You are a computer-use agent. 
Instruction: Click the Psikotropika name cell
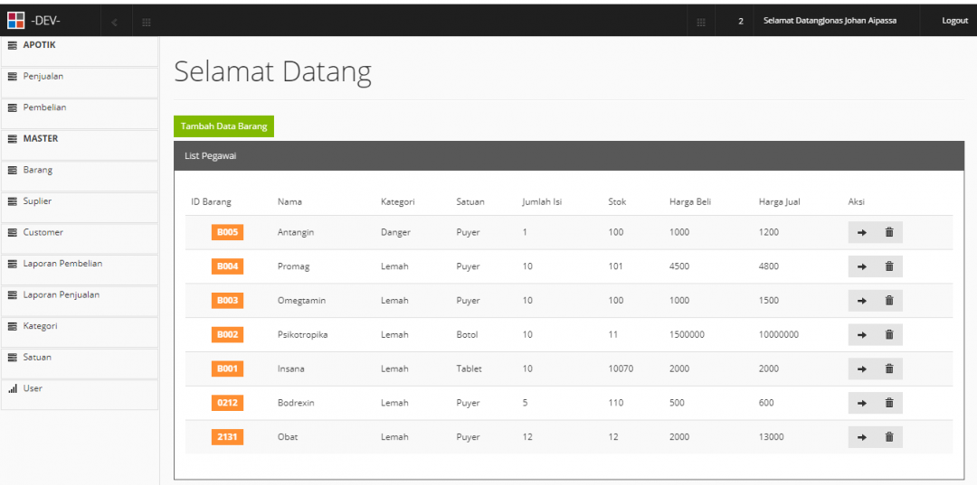point(303,334)
